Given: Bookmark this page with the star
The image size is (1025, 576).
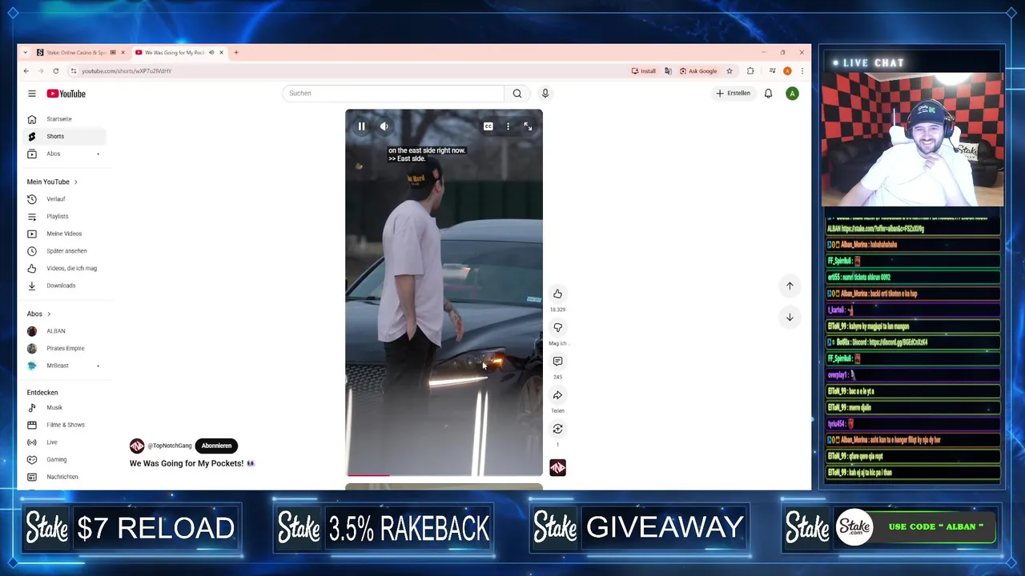Looking at the screenshot, I should [729, 71].
